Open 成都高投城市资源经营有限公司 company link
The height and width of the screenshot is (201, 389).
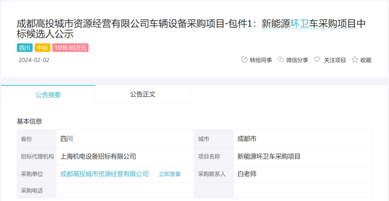[x=105, y=174]
